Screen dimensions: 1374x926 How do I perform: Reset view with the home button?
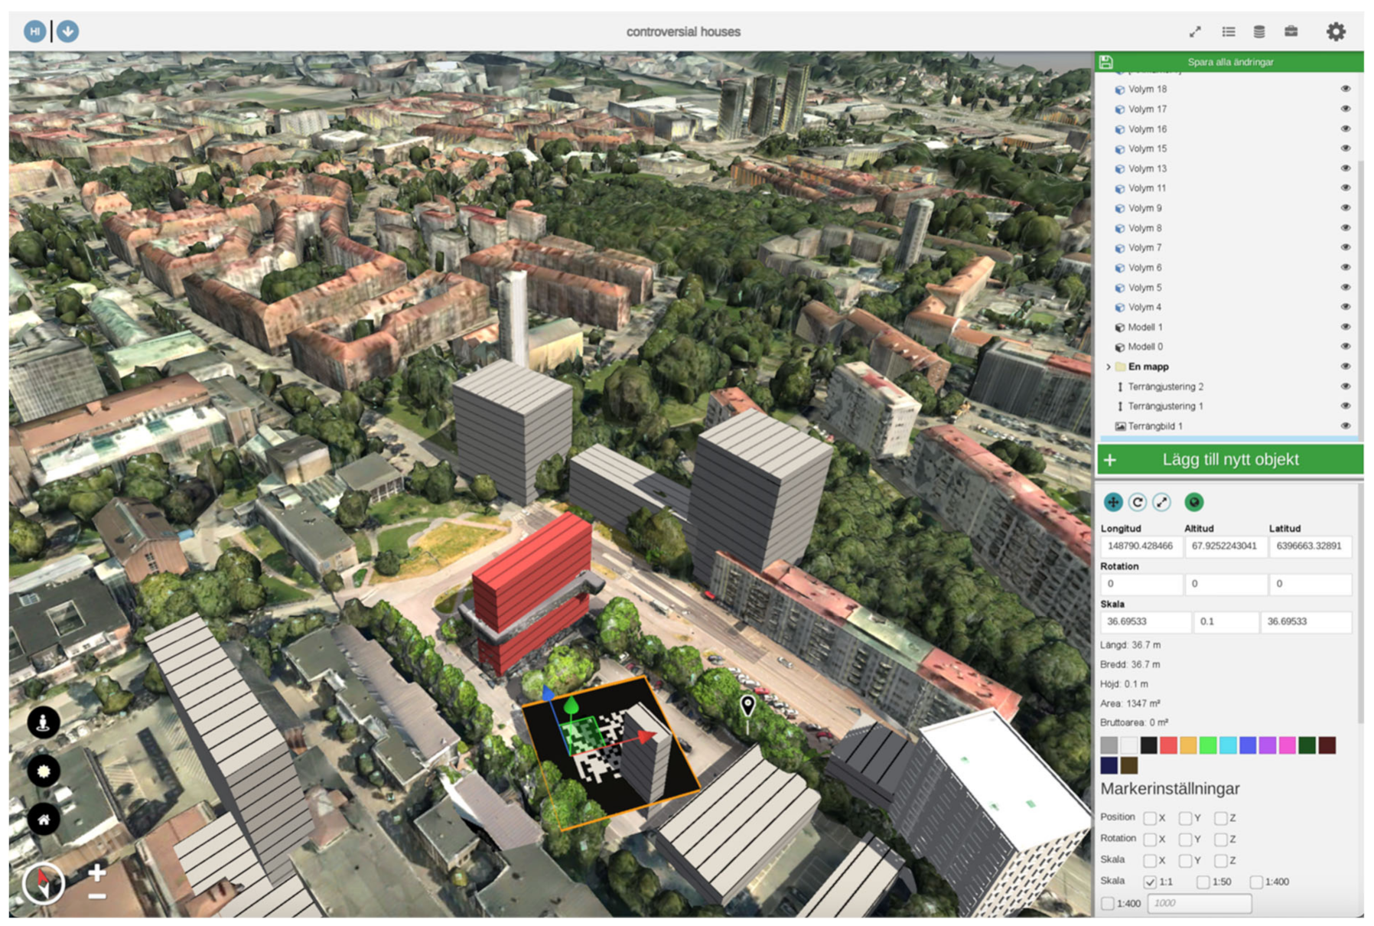click(44, 820)
